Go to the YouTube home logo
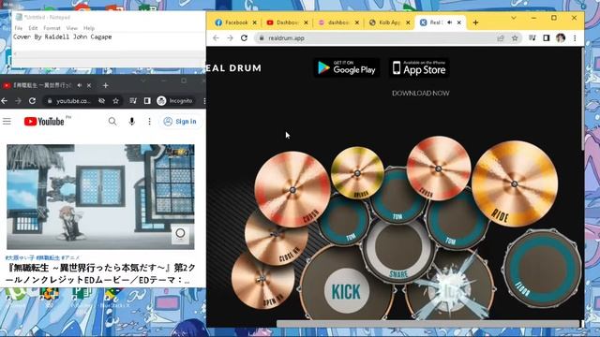The image size is (600, 337). (x=44, y=122)
